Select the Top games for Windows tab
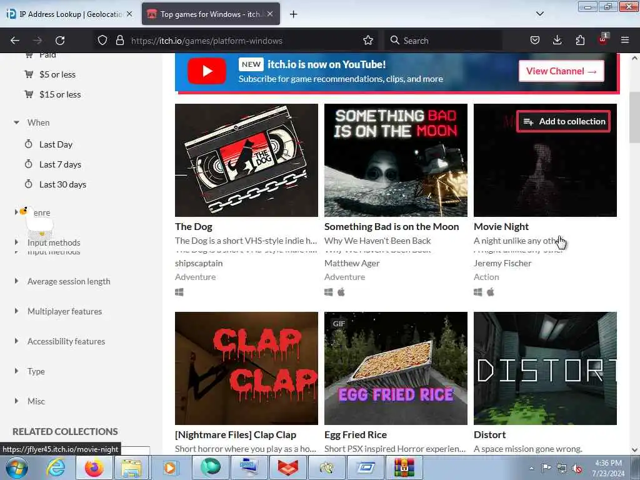This screenshot has width=640, height=480. 211,14
